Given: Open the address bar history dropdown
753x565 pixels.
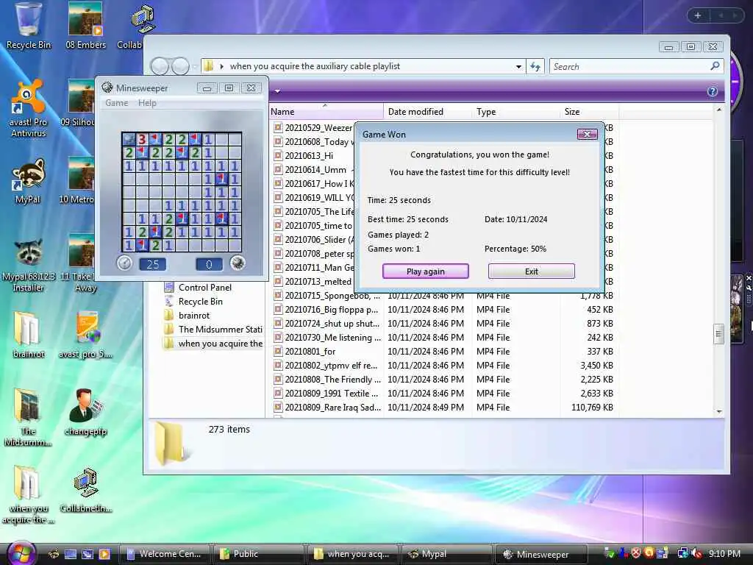Looking at the screenshot, I should [x=518, y=66].
